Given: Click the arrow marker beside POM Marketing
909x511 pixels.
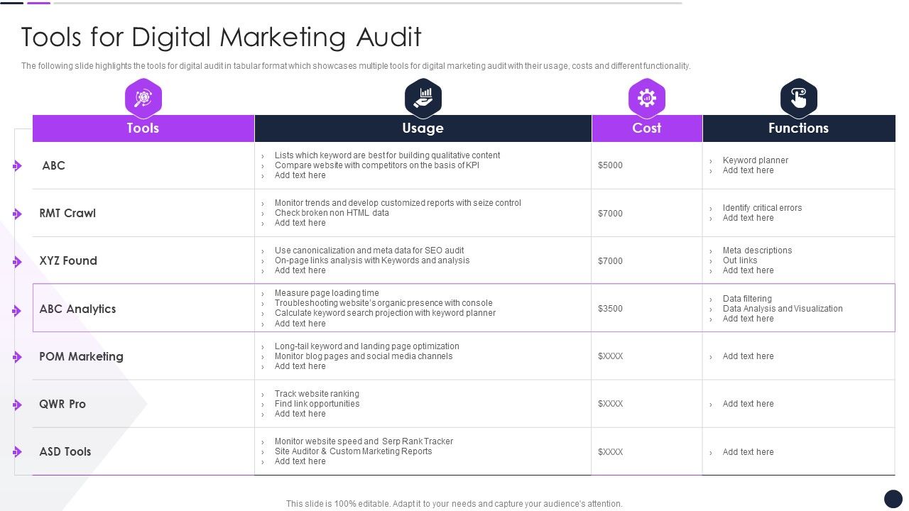Looking at the screenshot, I should [x=17, y=357].
